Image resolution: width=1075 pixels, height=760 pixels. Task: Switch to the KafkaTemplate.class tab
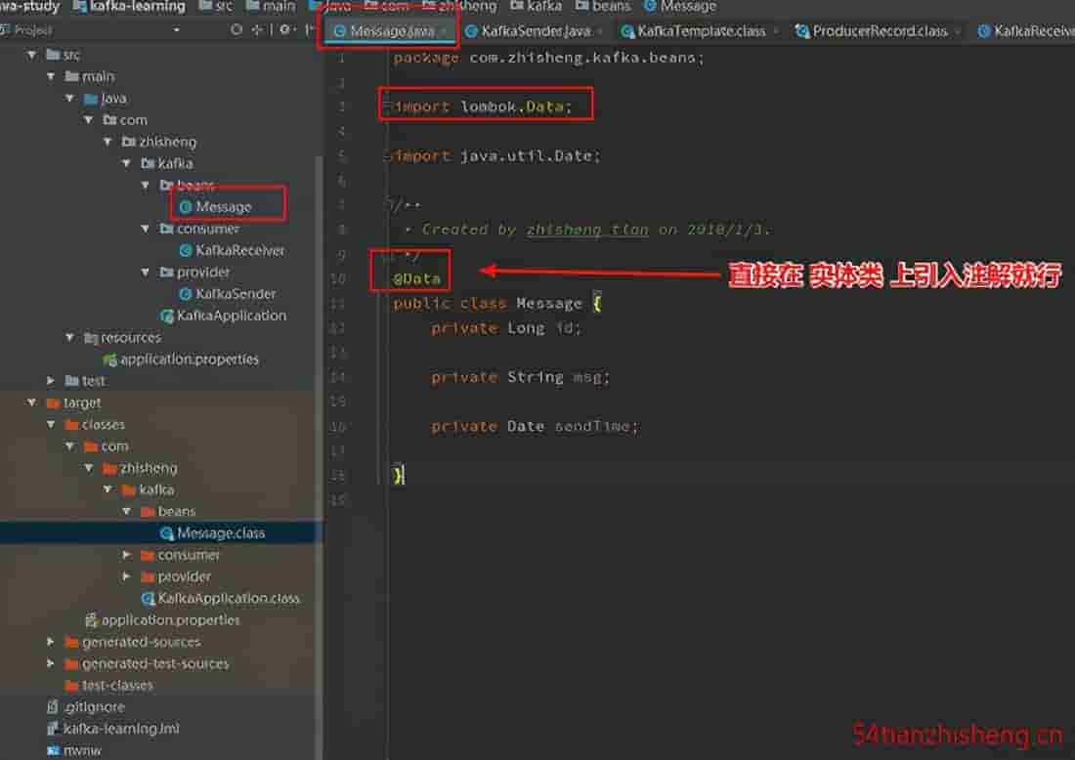point(701,31)
